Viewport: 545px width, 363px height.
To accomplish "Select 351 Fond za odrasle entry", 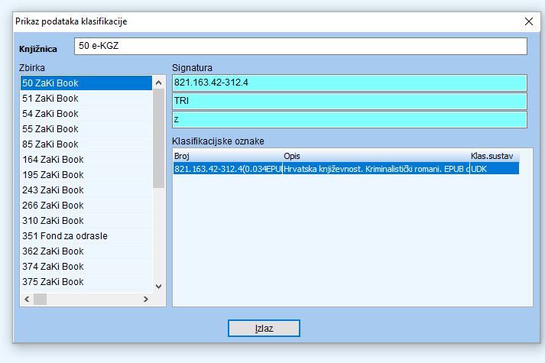I will coord(86,235).
